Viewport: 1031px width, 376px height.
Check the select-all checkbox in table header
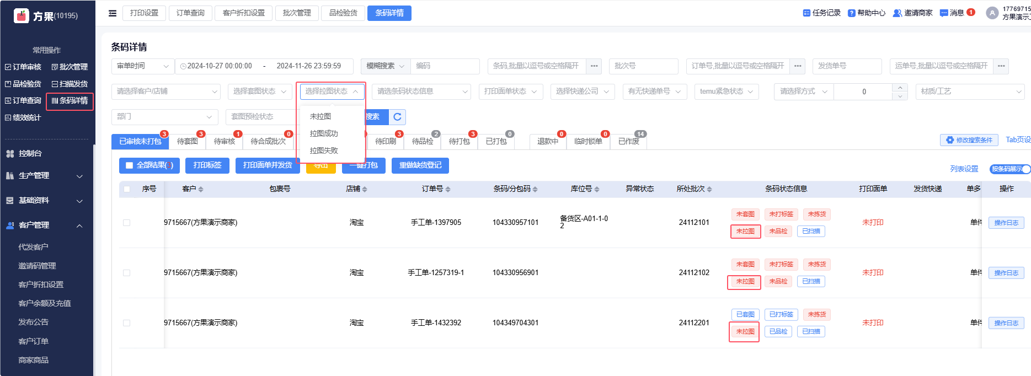coord(127,189)
